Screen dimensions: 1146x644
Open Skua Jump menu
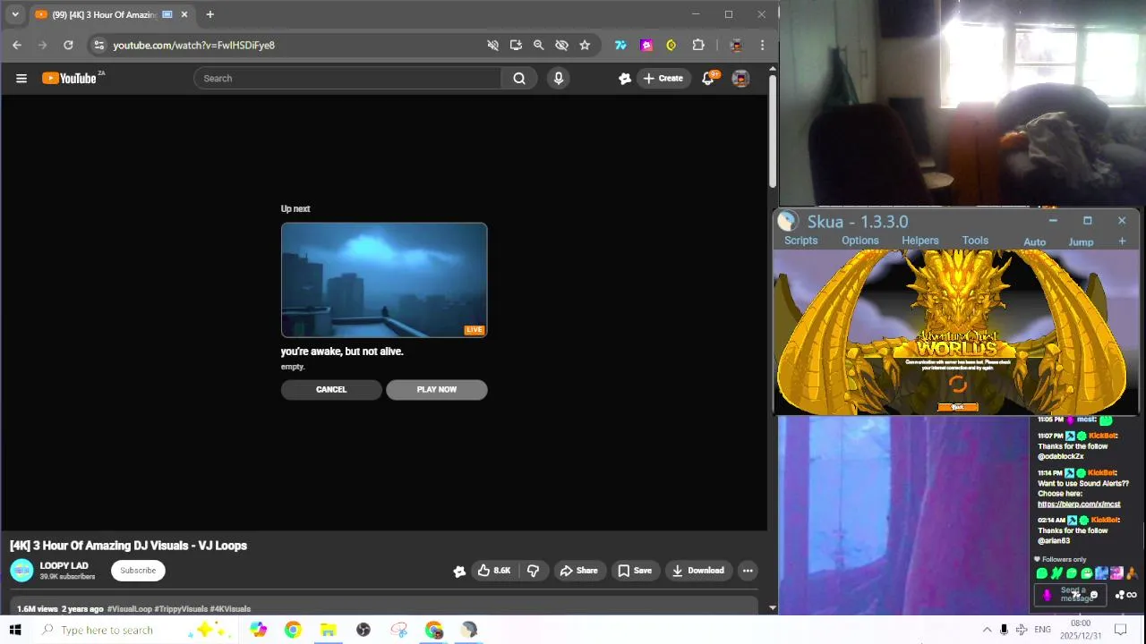click(1081, 242)
